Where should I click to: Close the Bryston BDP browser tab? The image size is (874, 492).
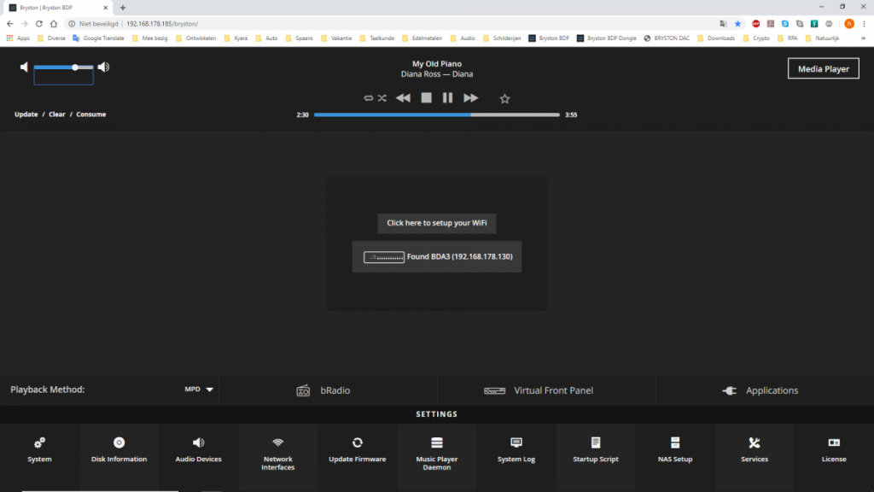pos(105,8)
